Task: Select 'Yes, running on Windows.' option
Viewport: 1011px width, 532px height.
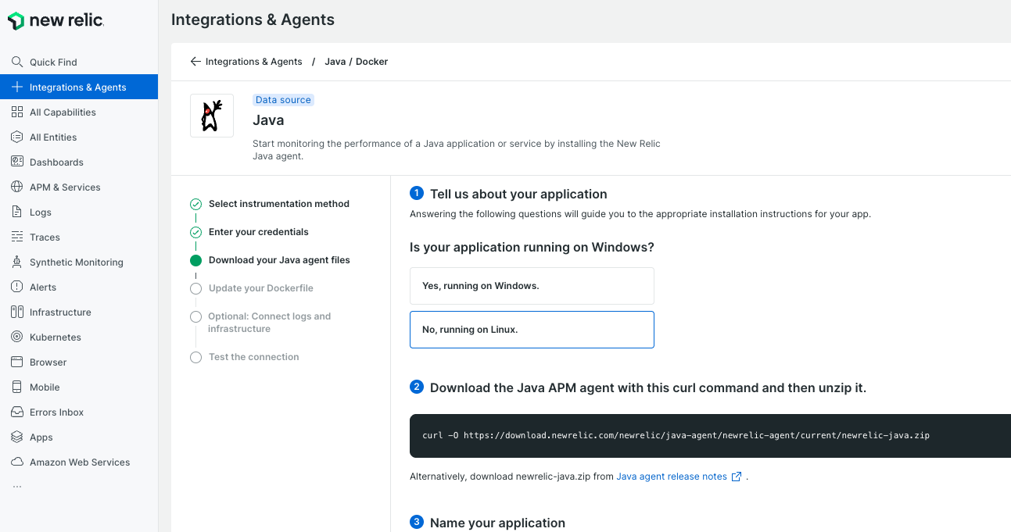Action: (x=532, y=286)
